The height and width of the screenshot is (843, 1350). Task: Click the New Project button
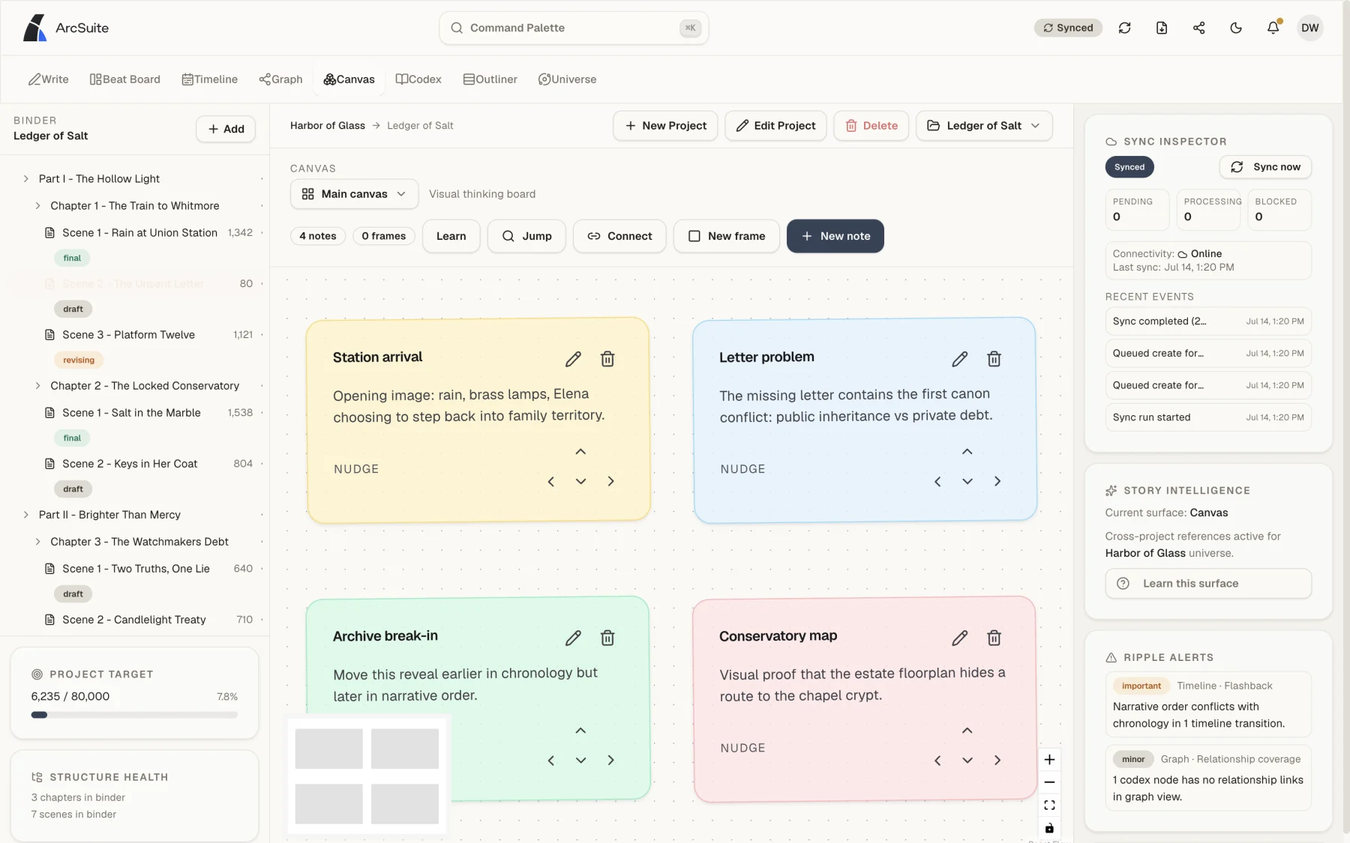click(x=665, y=126)
